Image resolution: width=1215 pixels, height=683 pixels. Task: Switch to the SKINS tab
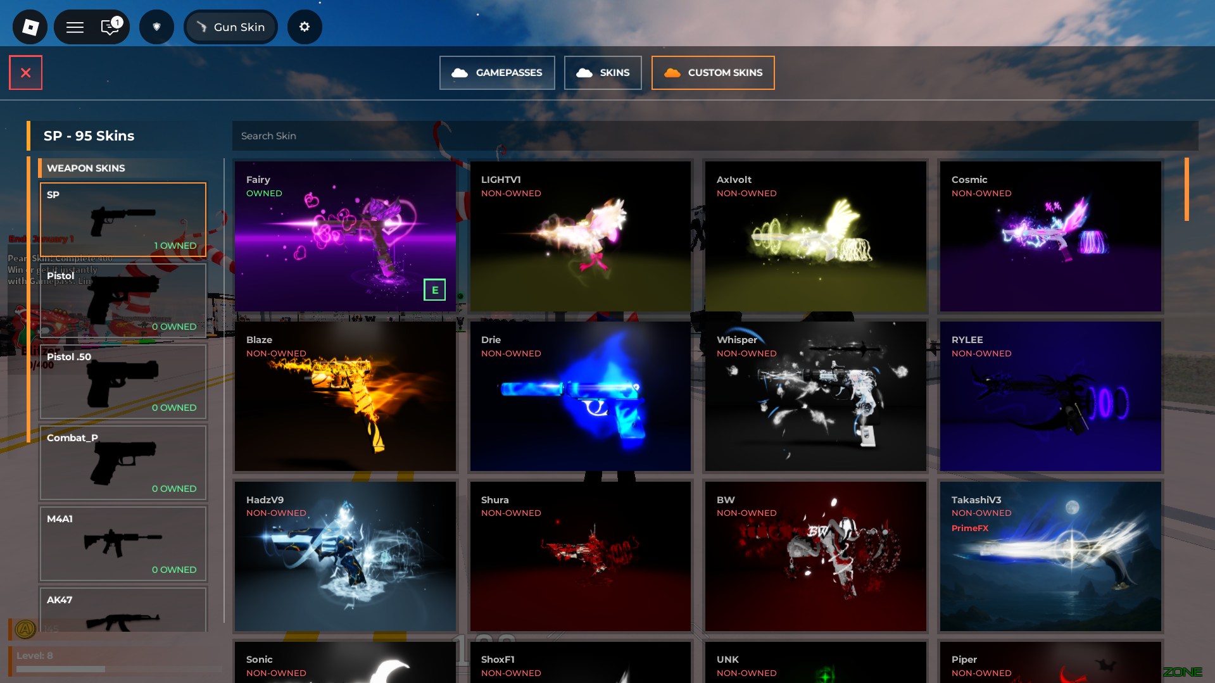coord(603,73)
